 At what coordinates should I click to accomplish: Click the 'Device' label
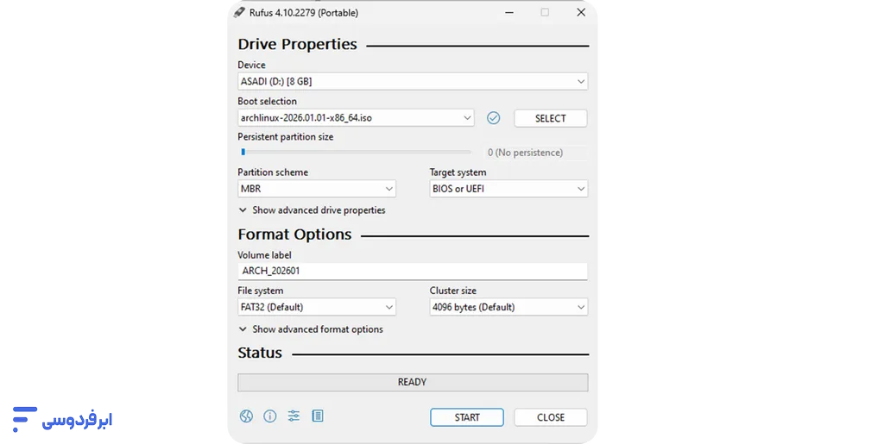coord(251,65)
